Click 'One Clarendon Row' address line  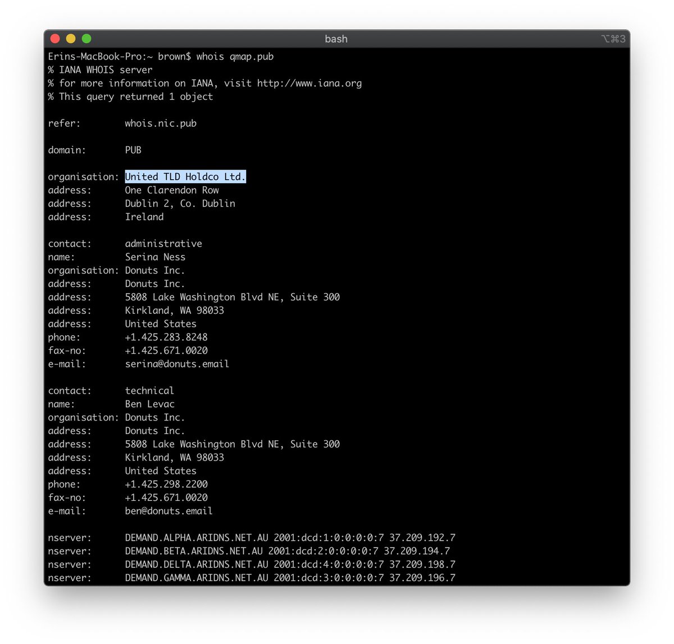coord(172,190)
